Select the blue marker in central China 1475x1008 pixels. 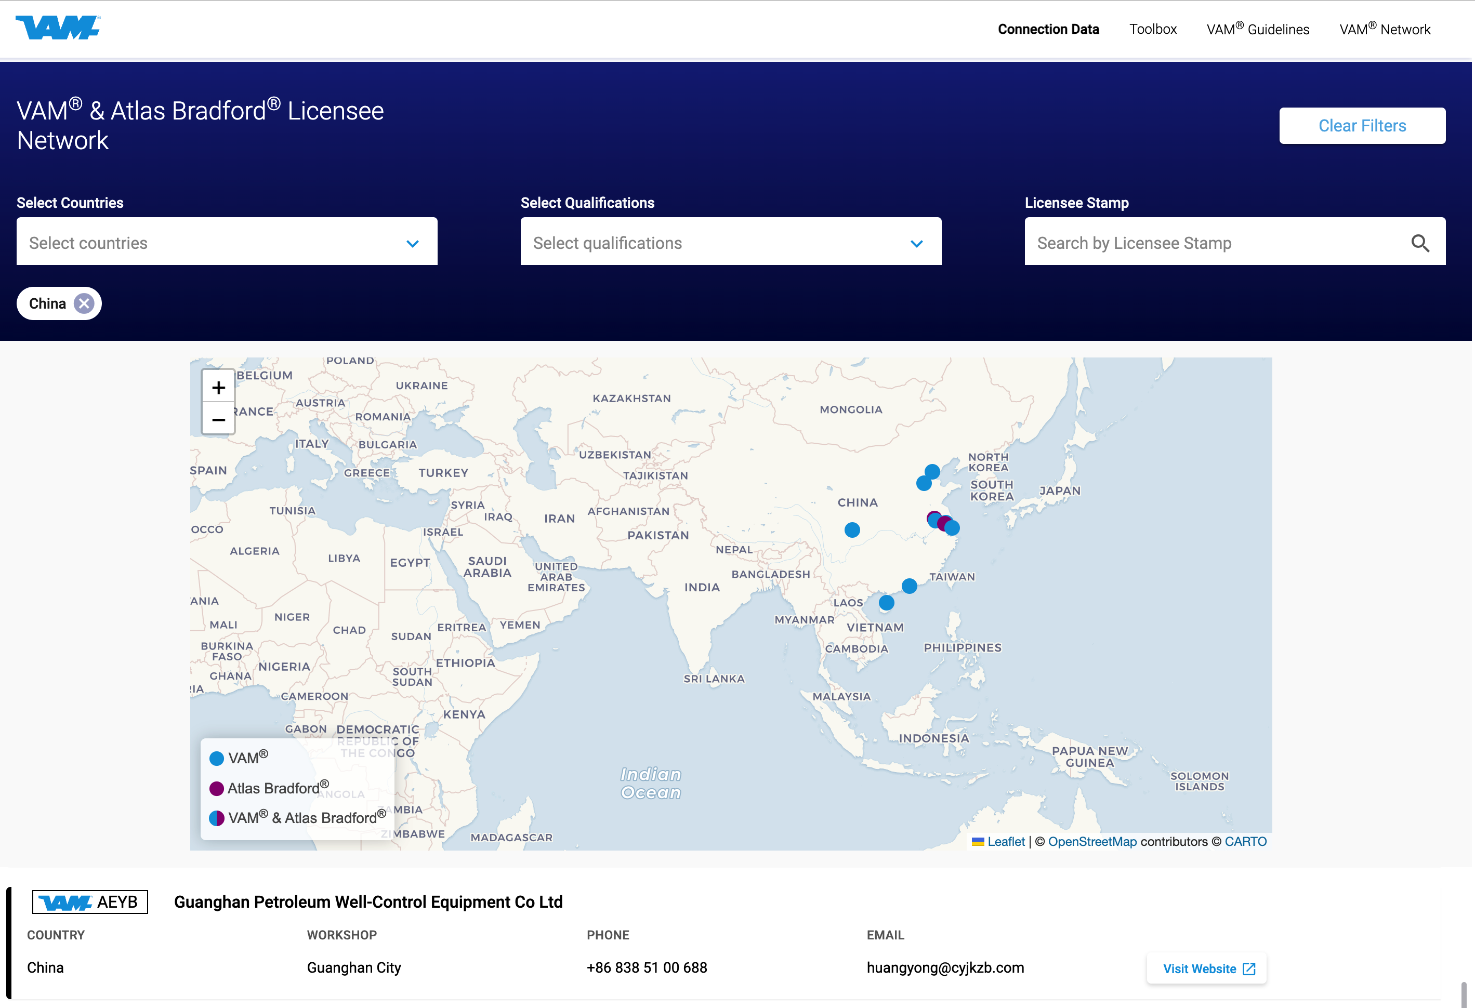click(852, 529)
